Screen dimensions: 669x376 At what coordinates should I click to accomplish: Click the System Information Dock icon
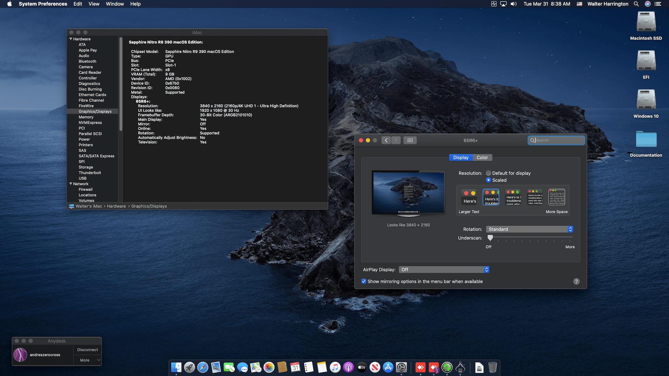pos(460,367)
